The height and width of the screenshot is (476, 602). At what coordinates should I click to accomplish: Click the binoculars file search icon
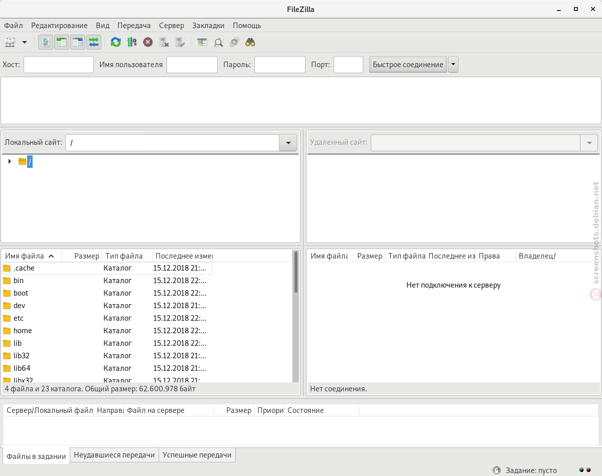coord(250,42)
